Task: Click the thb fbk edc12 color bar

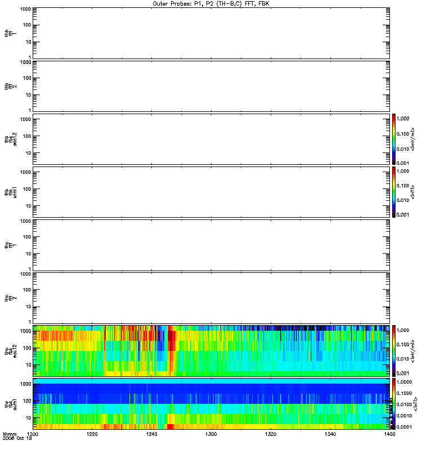Action: [394, 139]
